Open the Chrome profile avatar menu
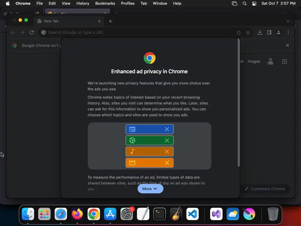This screenshot has height=226, width=301. 279,32
